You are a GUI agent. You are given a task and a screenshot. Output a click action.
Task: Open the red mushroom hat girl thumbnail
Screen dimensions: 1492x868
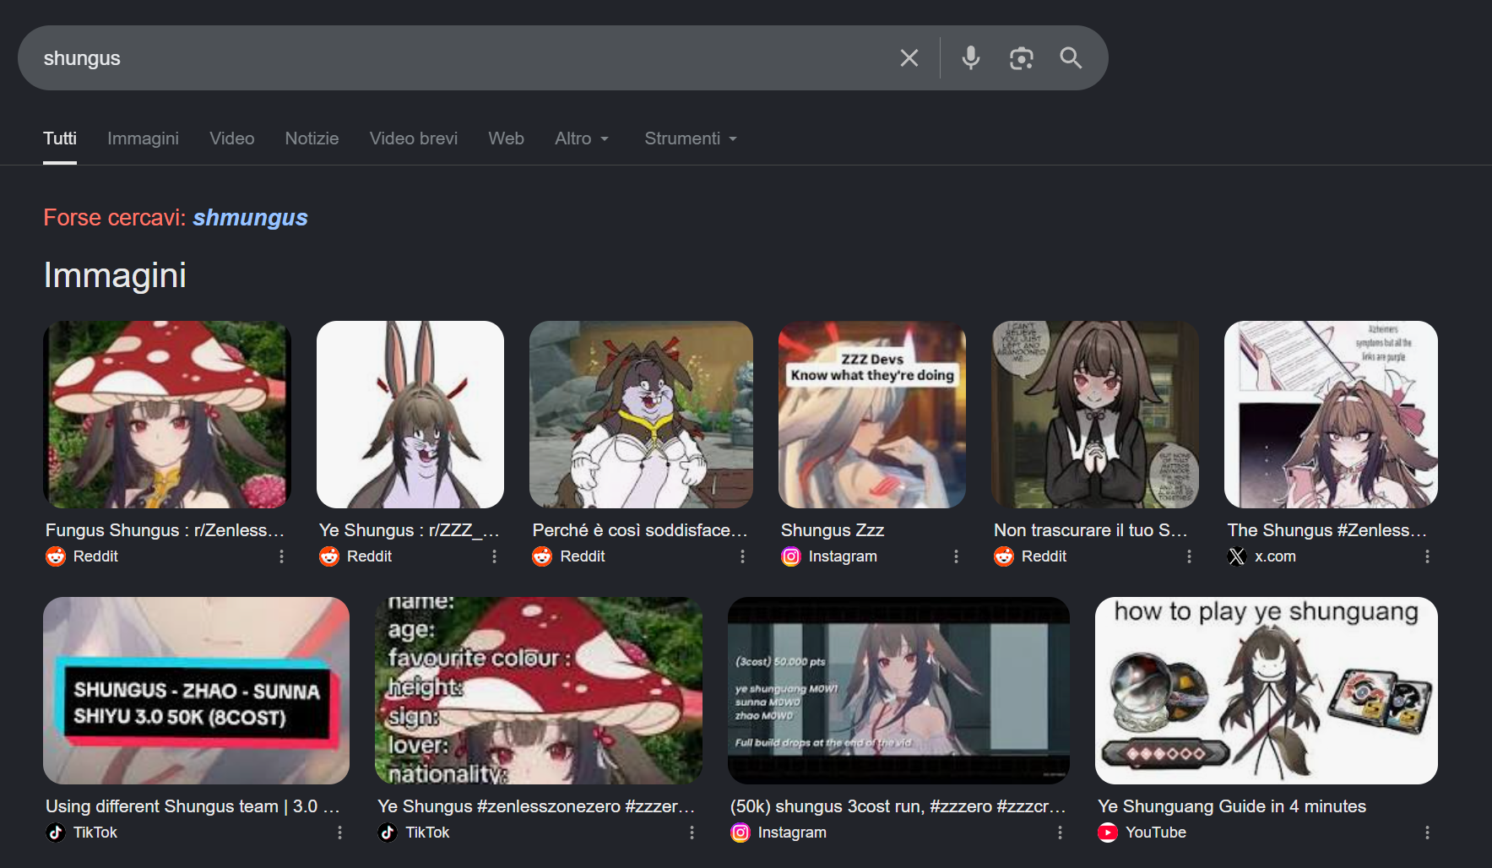coord(167,415)
